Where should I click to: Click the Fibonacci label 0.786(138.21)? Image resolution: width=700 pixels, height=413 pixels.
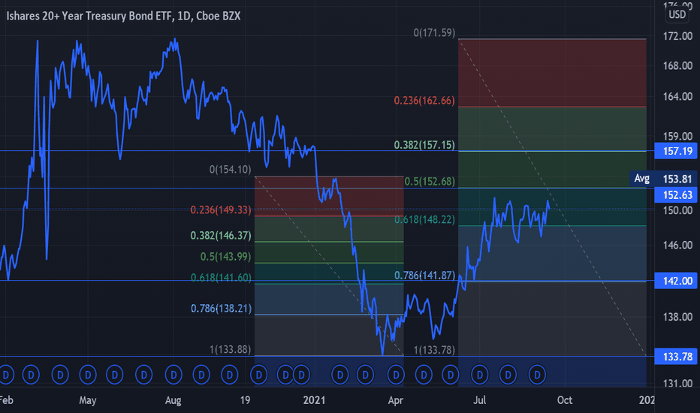(x=221, y=308)
